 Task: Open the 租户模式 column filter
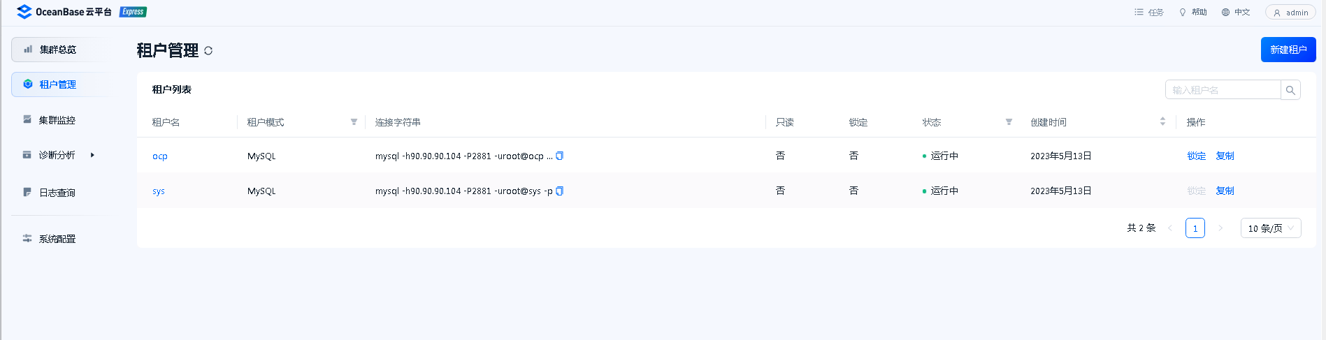point(354,122)
